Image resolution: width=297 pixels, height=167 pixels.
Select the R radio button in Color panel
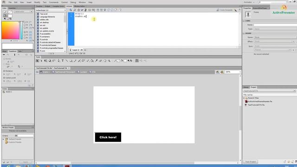(x=25, y=32)
